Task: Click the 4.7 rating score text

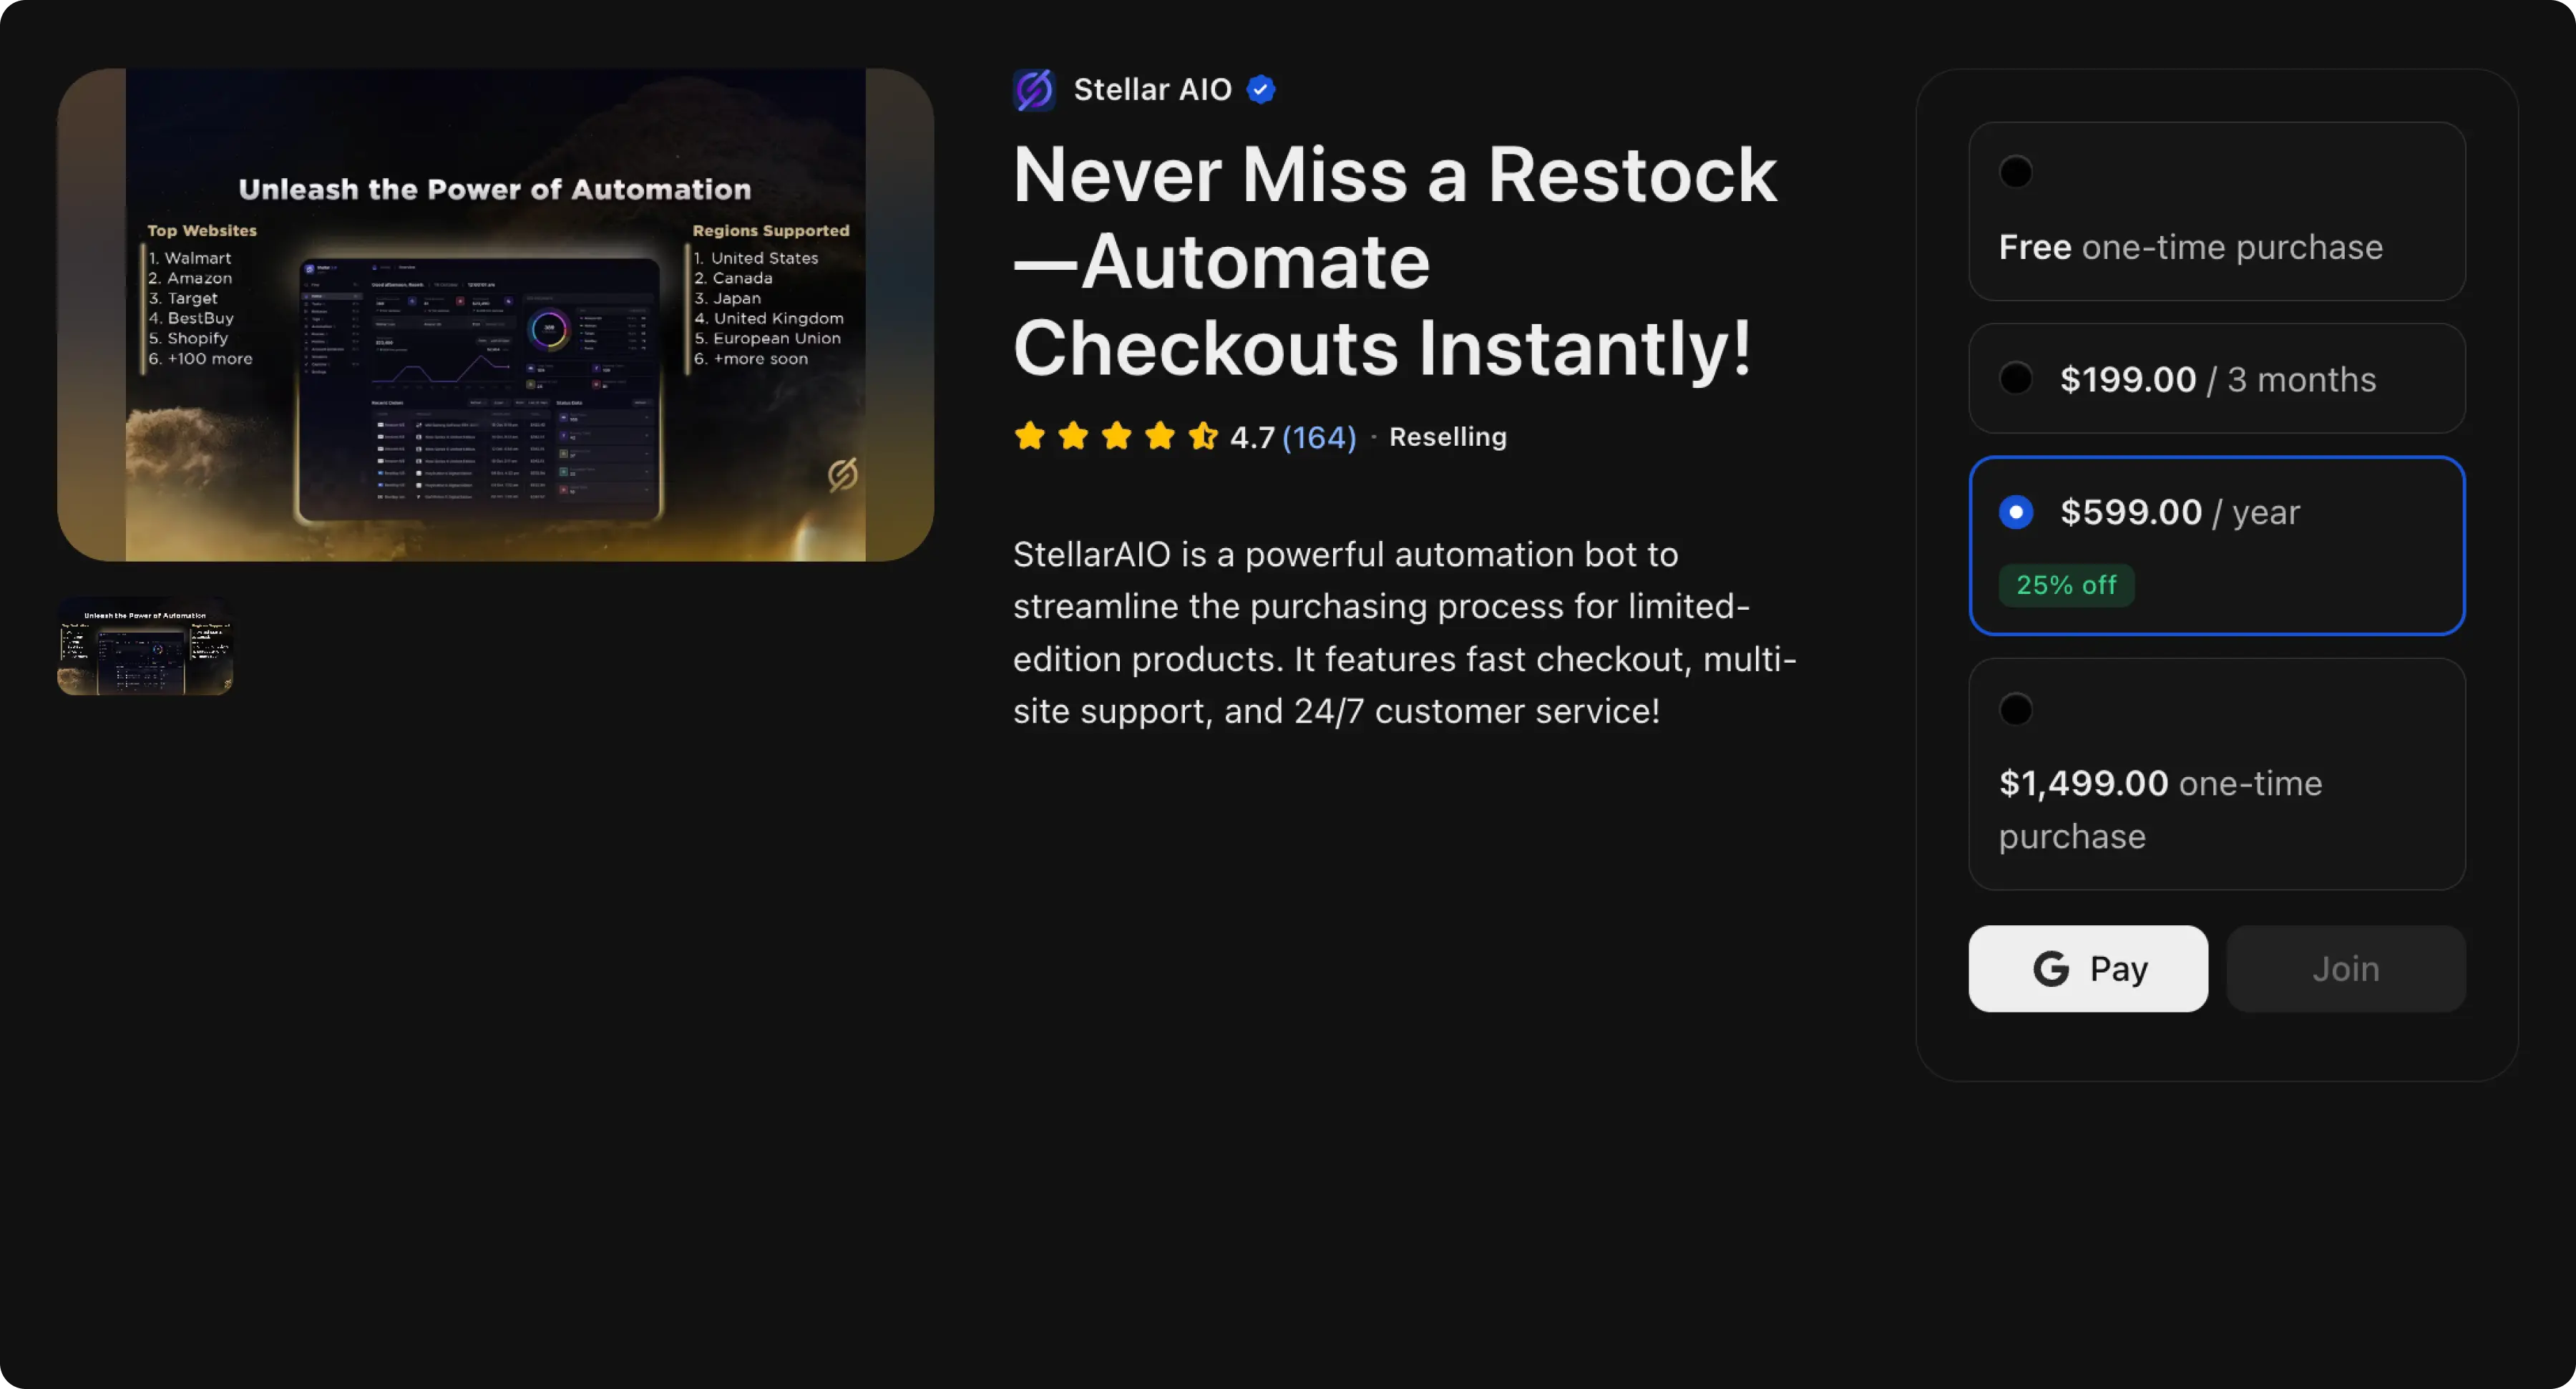Action: [x=1252, y=437]
